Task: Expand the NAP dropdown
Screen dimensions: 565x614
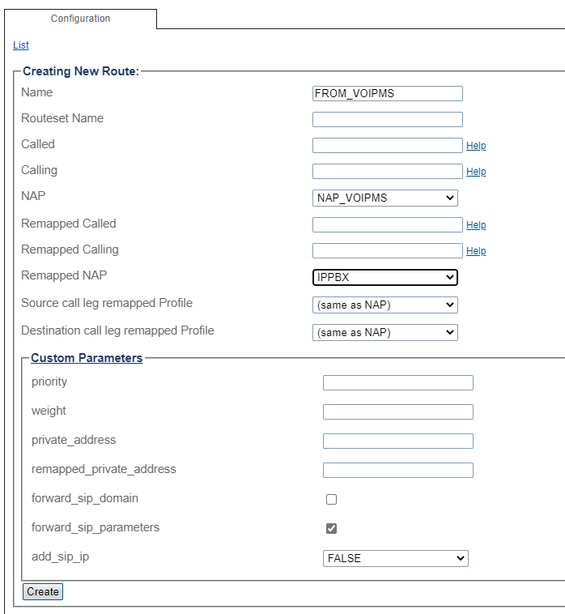Action: pos(384,198)
